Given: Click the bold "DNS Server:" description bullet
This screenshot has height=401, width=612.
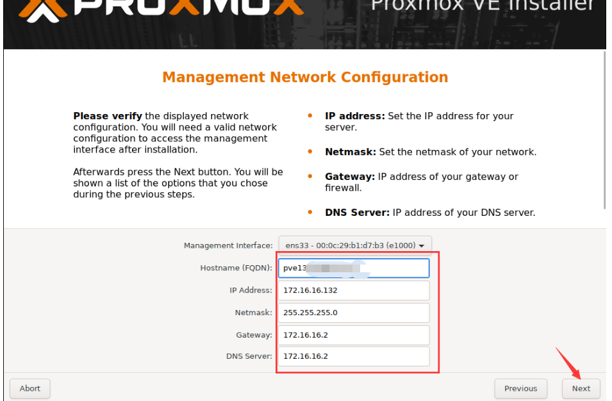Looking at the screenshot, I should [x=357, y=213].
